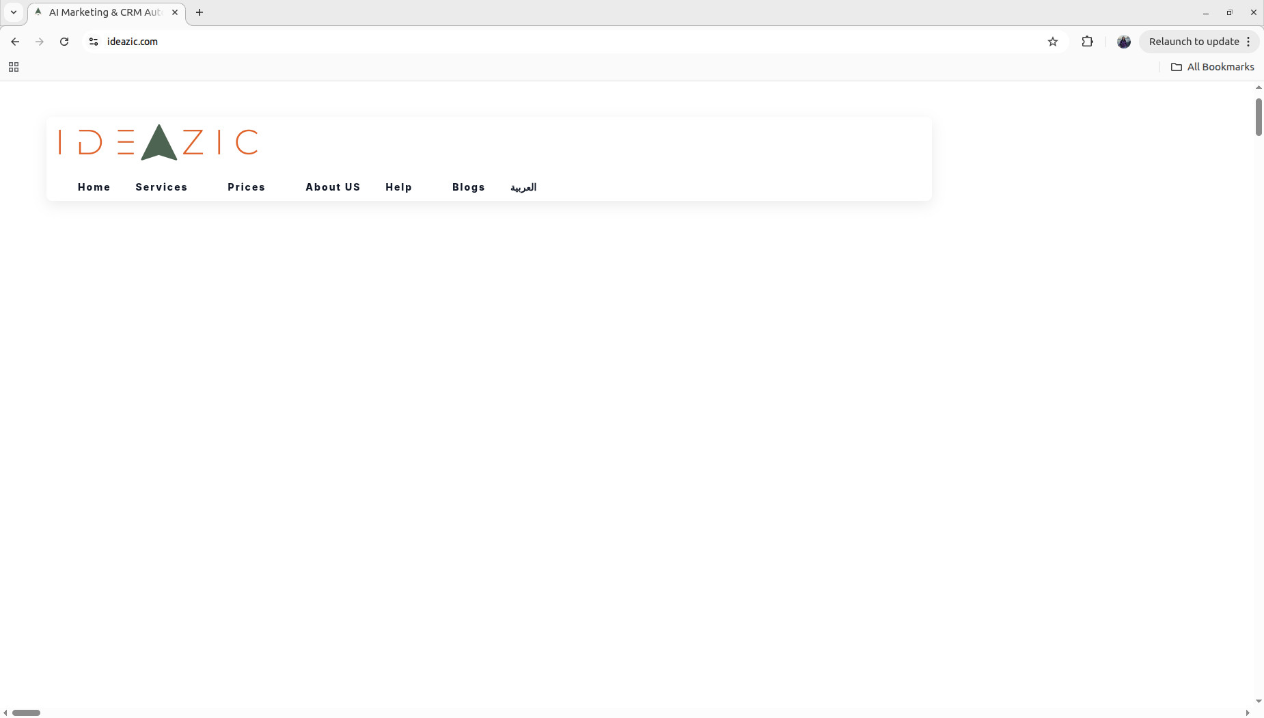Click Relaunch to update button
This screenshot has width=1264, height=718.
(x=1193, y=42)
